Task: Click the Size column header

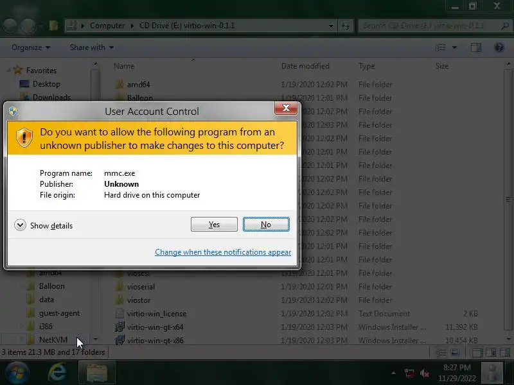Action: pos(442,66)
